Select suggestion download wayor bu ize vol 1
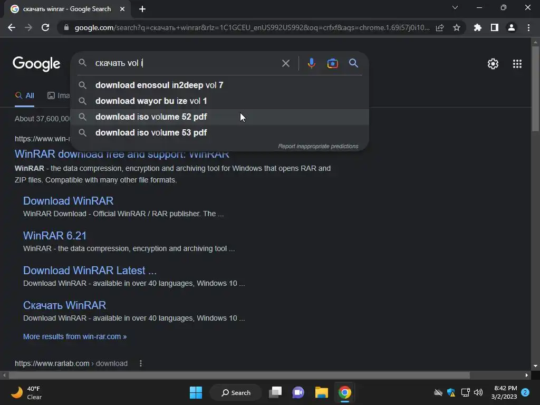The image size is (540, 405). [219, 101]
